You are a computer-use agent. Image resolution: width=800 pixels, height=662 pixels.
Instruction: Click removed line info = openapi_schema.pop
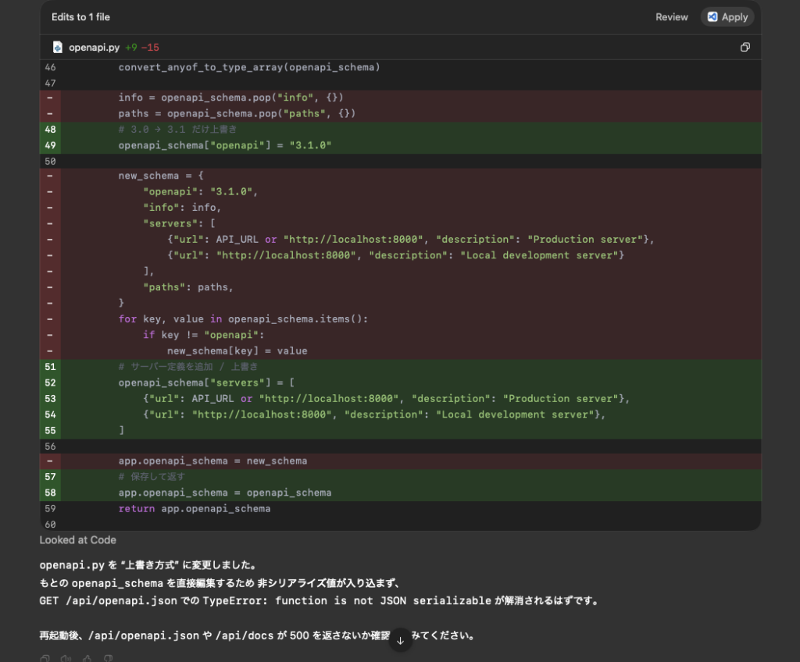[230, 97]
